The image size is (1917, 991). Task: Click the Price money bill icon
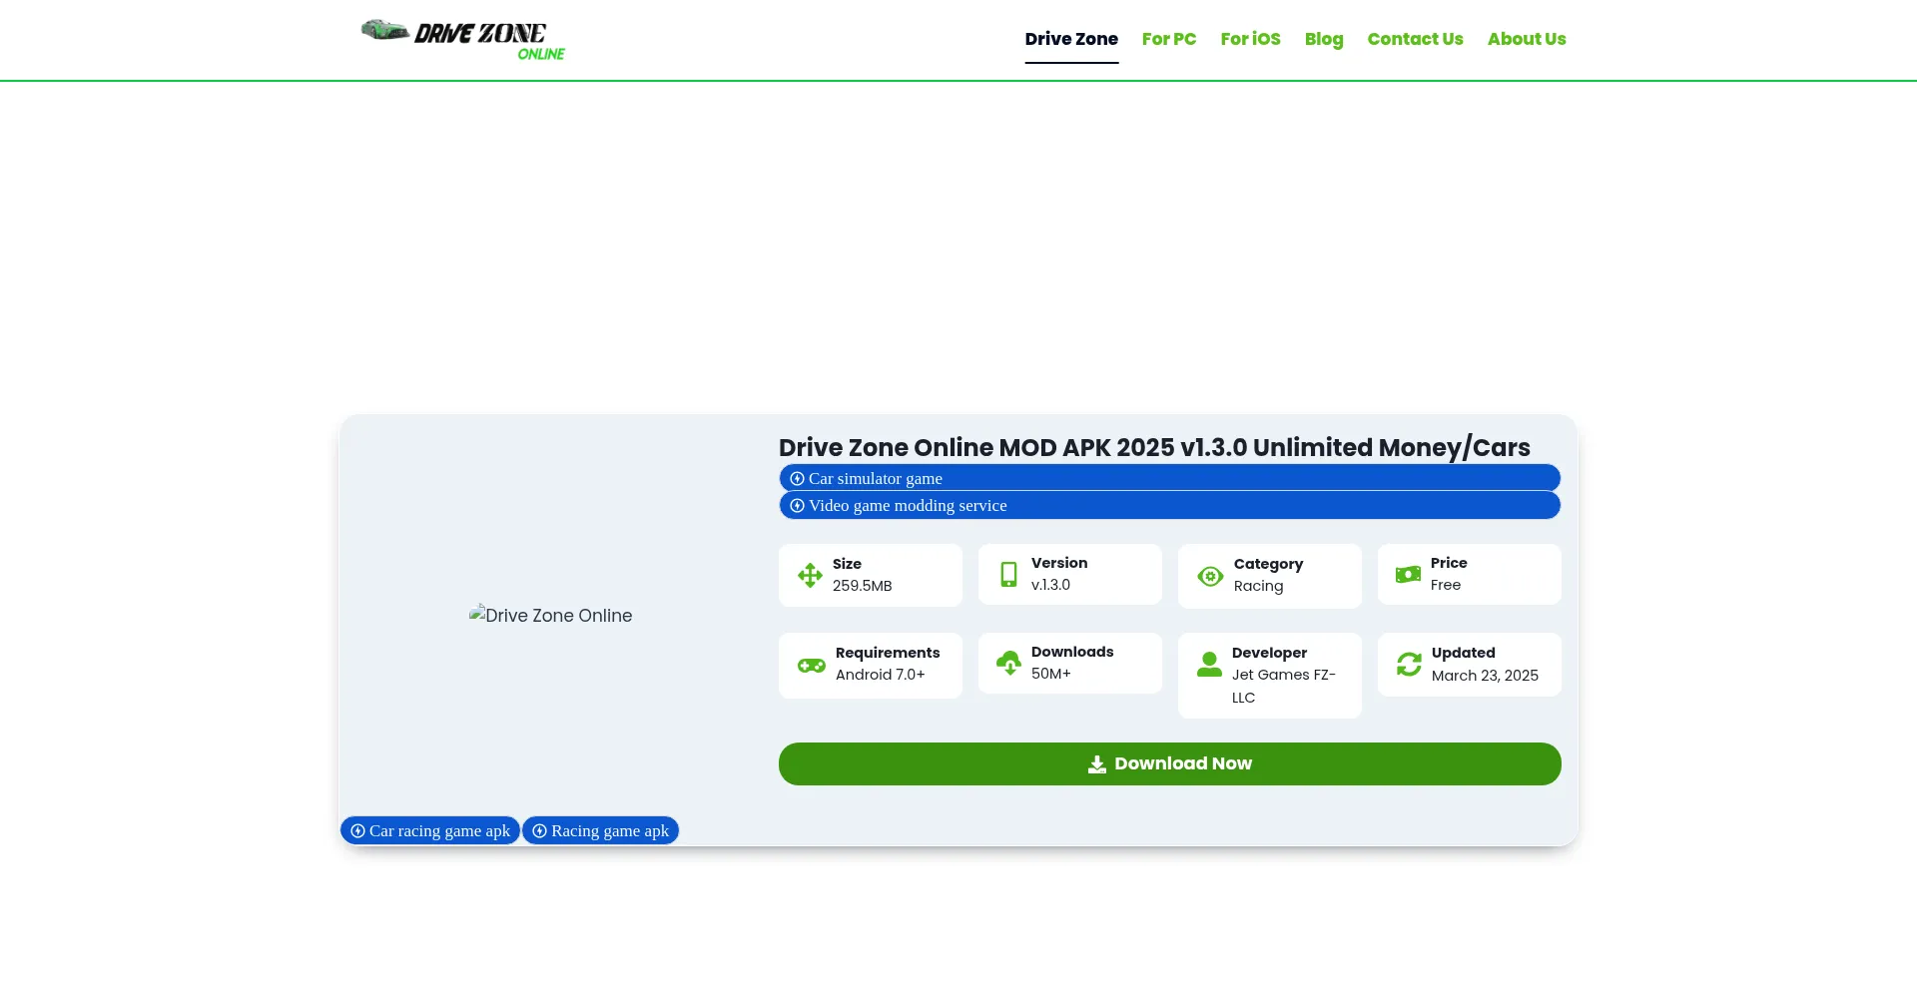tap(1408, 574)
